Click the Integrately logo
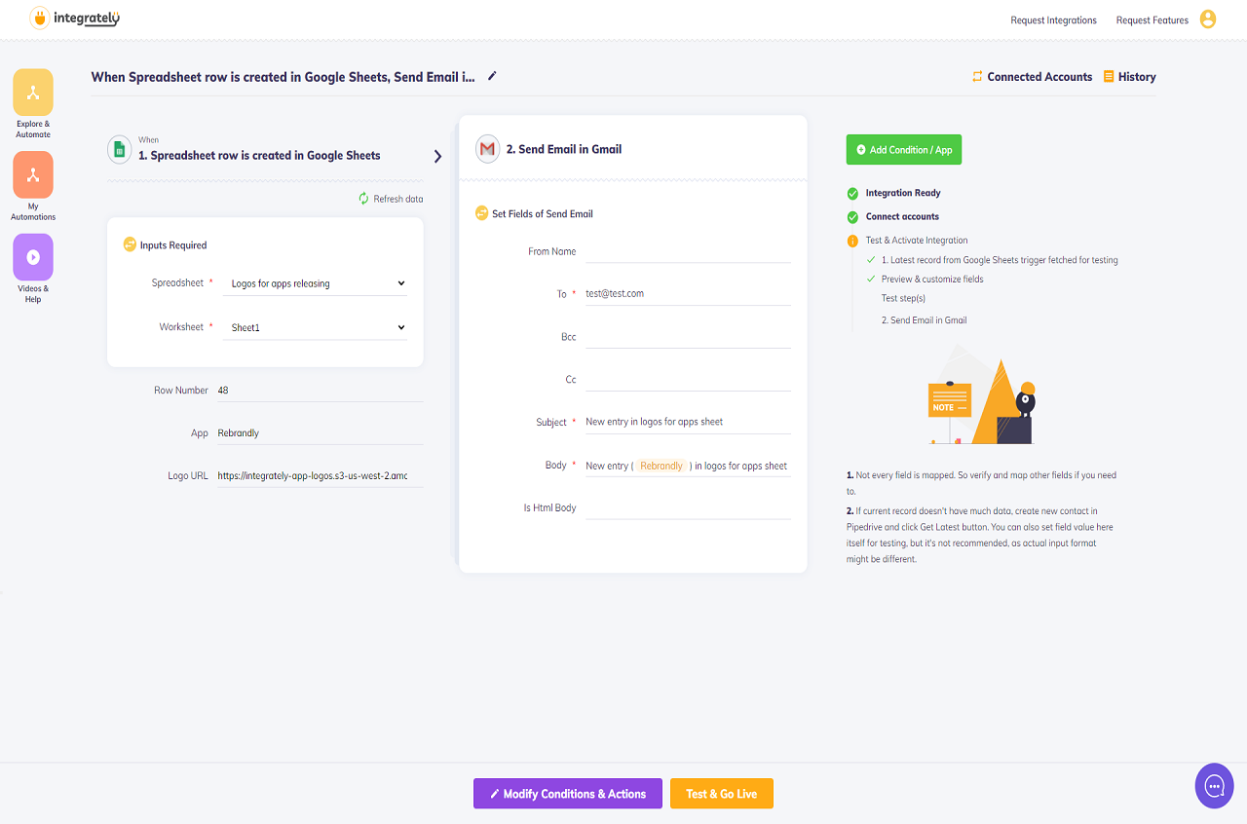This screenshot has width=1247, height=824. click(74, 19)
